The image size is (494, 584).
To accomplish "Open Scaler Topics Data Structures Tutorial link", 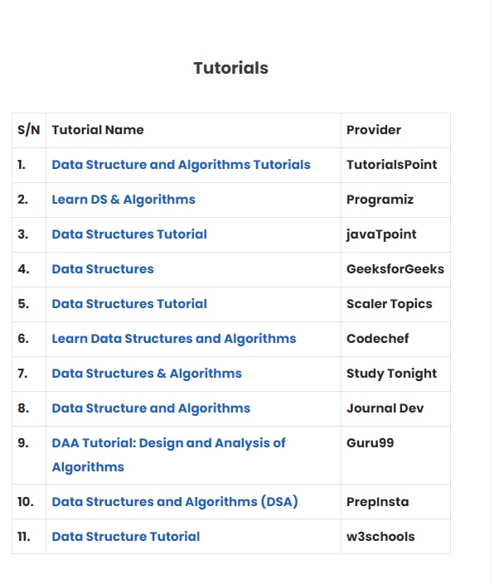I will click(x=129, y=304).
